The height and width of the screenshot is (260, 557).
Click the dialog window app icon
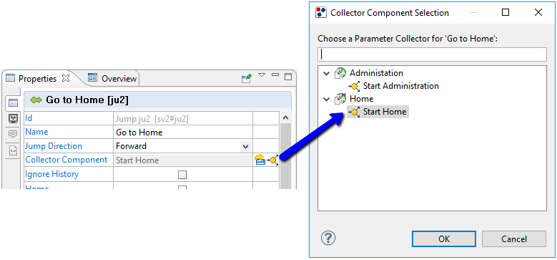pyautogui.click(x=321, y=13)
